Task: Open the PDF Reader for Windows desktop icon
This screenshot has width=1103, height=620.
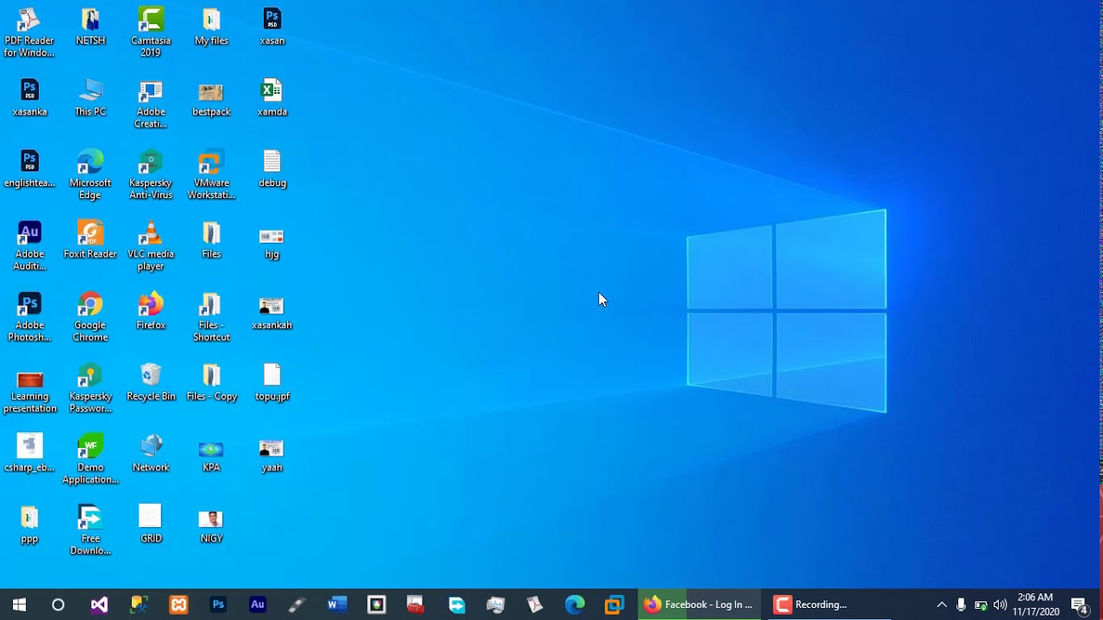Action: pyautogui.click(x=29, y=33)
